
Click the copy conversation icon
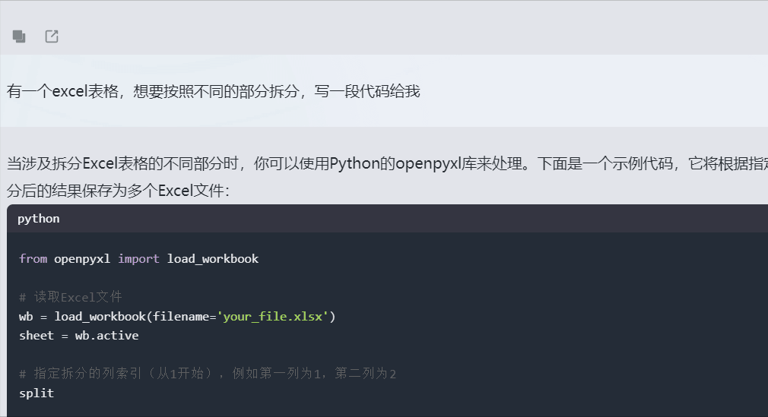pos(19,36)
